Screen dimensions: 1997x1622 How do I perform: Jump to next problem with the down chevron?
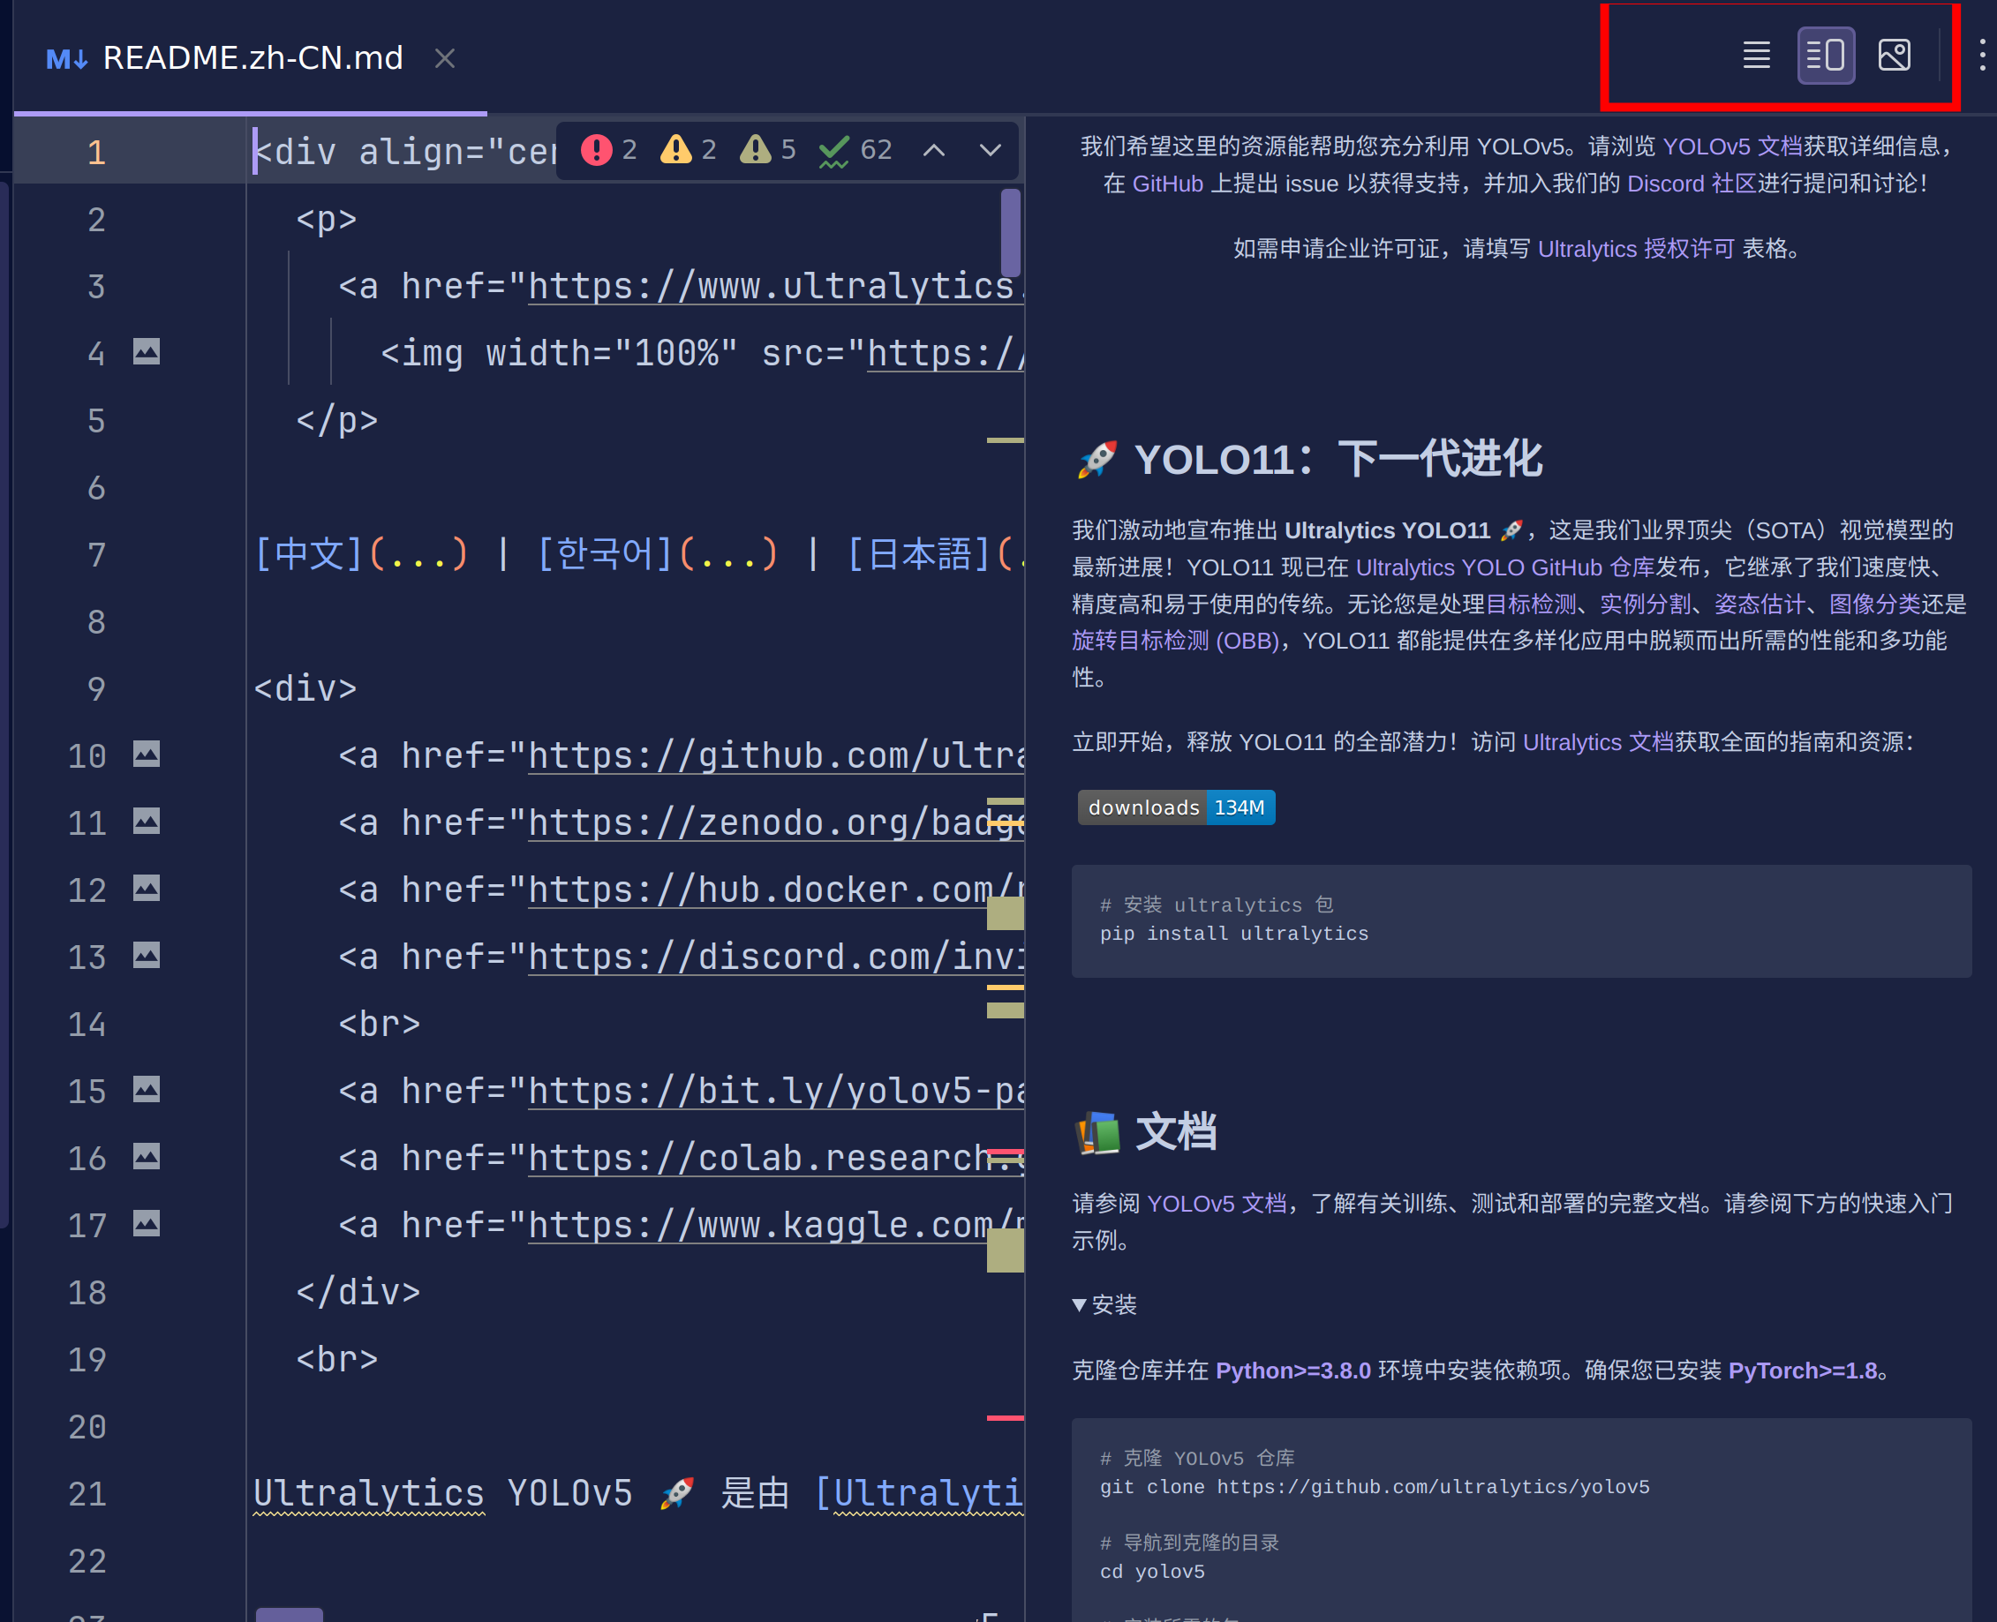click(989, 149)
